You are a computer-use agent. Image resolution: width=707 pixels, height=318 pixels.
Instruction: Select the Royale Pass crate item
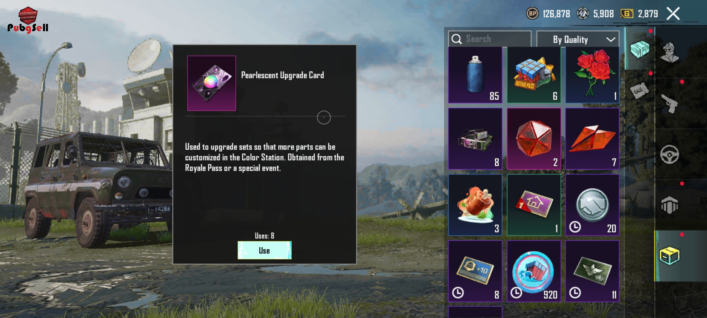534,75
